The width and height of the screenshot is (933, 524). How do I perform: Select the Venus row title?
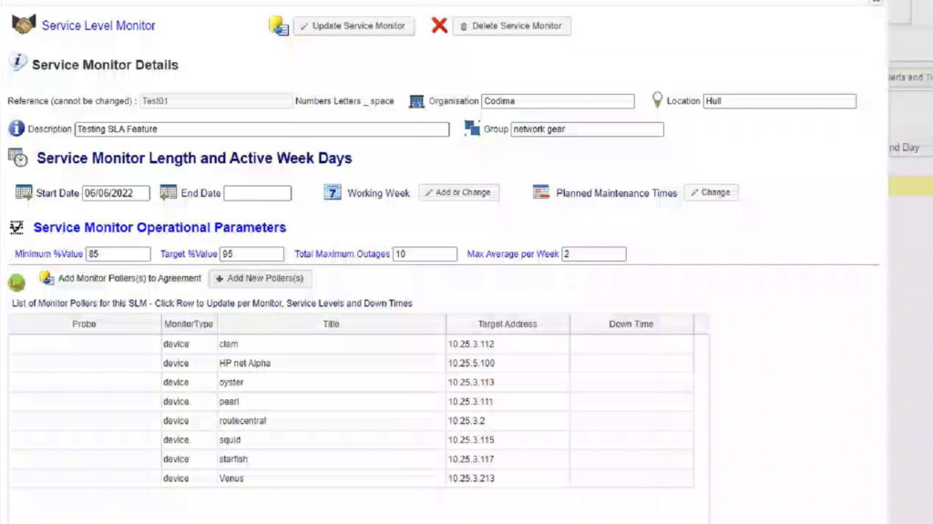[x=231, y=478]
